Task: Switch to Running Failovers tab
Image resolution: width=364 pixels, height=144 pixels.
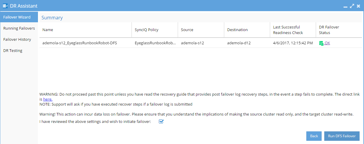Action: coord(19,28)
